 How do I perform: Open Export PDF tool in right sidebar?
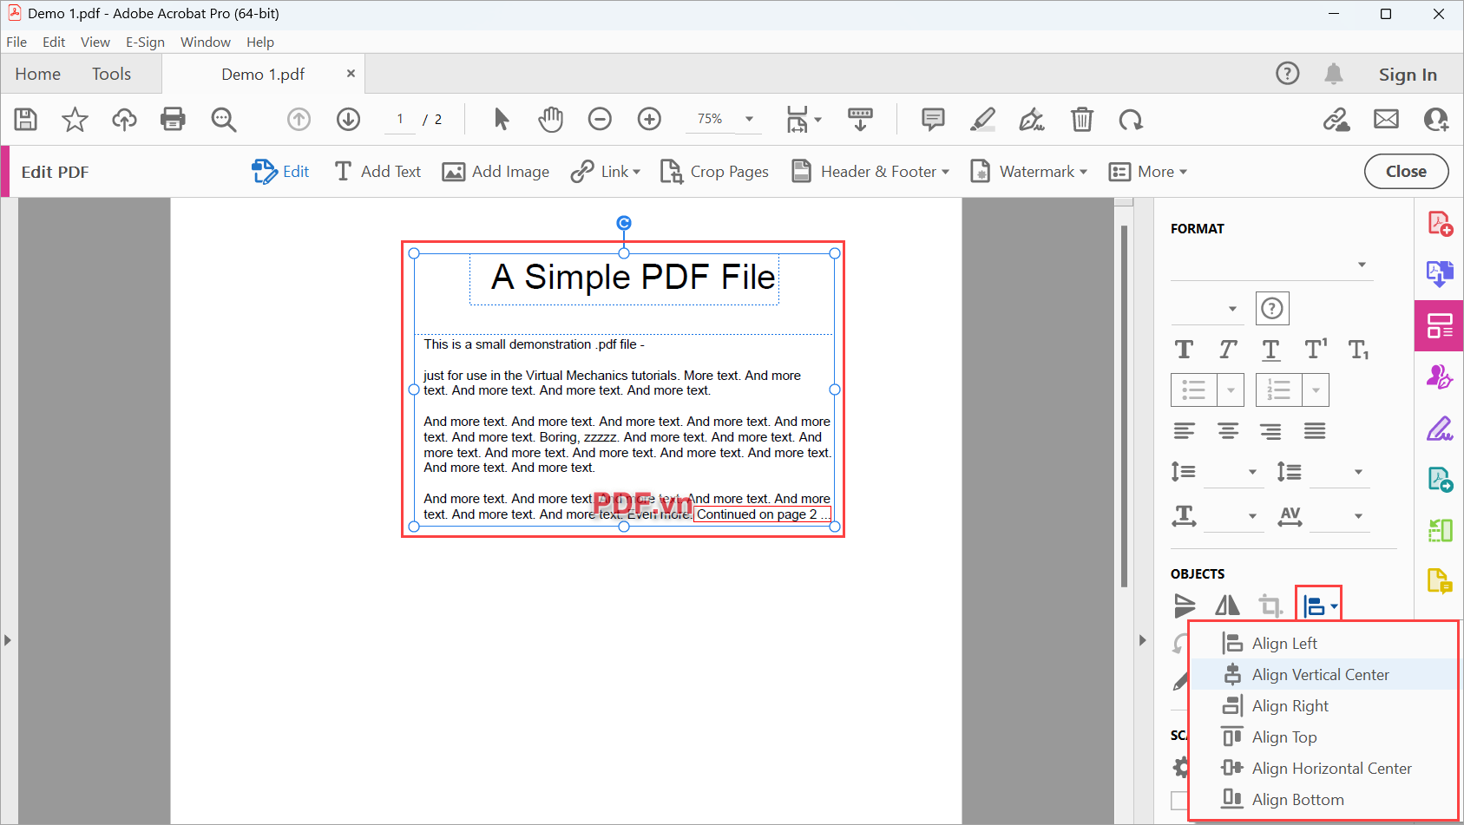pyautogui.click(x=1440, y=274)
